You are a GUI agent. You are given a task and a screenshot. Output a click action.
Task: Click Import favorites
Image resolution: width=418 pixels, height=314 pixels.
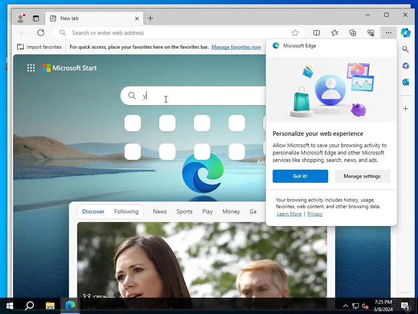click(39, 47)
